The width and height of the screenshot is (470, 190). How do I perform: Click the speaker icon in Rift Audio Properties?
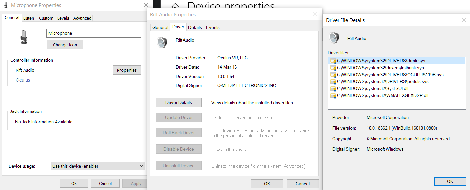(162, 43)
